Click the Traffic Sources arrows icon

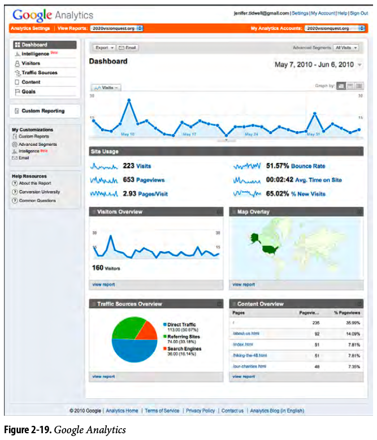(18, 73)
